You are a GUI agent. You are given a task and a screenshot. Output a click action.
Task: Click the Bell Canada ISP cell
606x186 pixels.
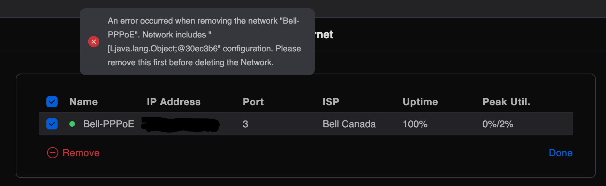(349, 124)
